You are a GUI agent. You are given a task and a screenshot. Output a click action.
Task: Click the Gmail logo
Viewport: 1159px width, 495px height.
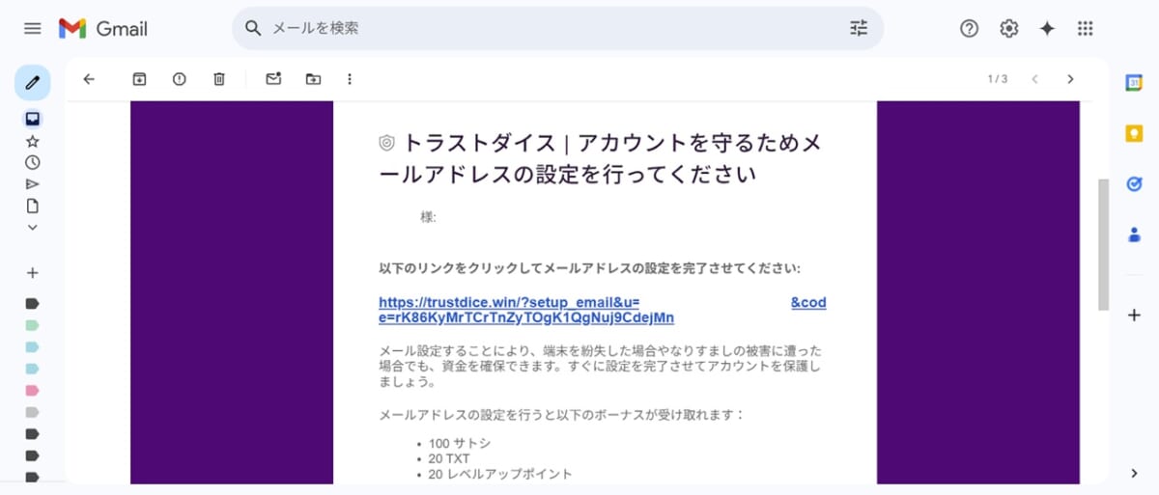pyautogui.click(x=103, y=29)
